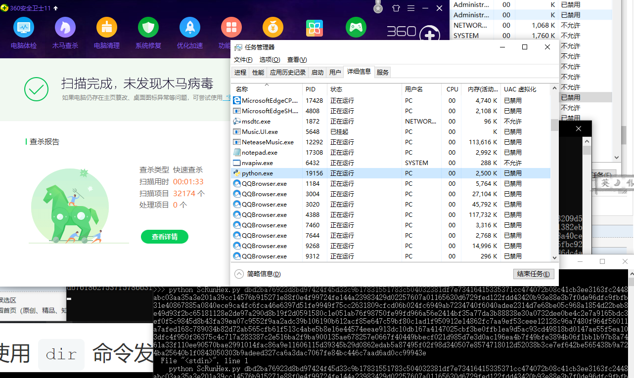
Task: Open the 选项(O) menu in Task Manager
Action: (x=270, y=60)
